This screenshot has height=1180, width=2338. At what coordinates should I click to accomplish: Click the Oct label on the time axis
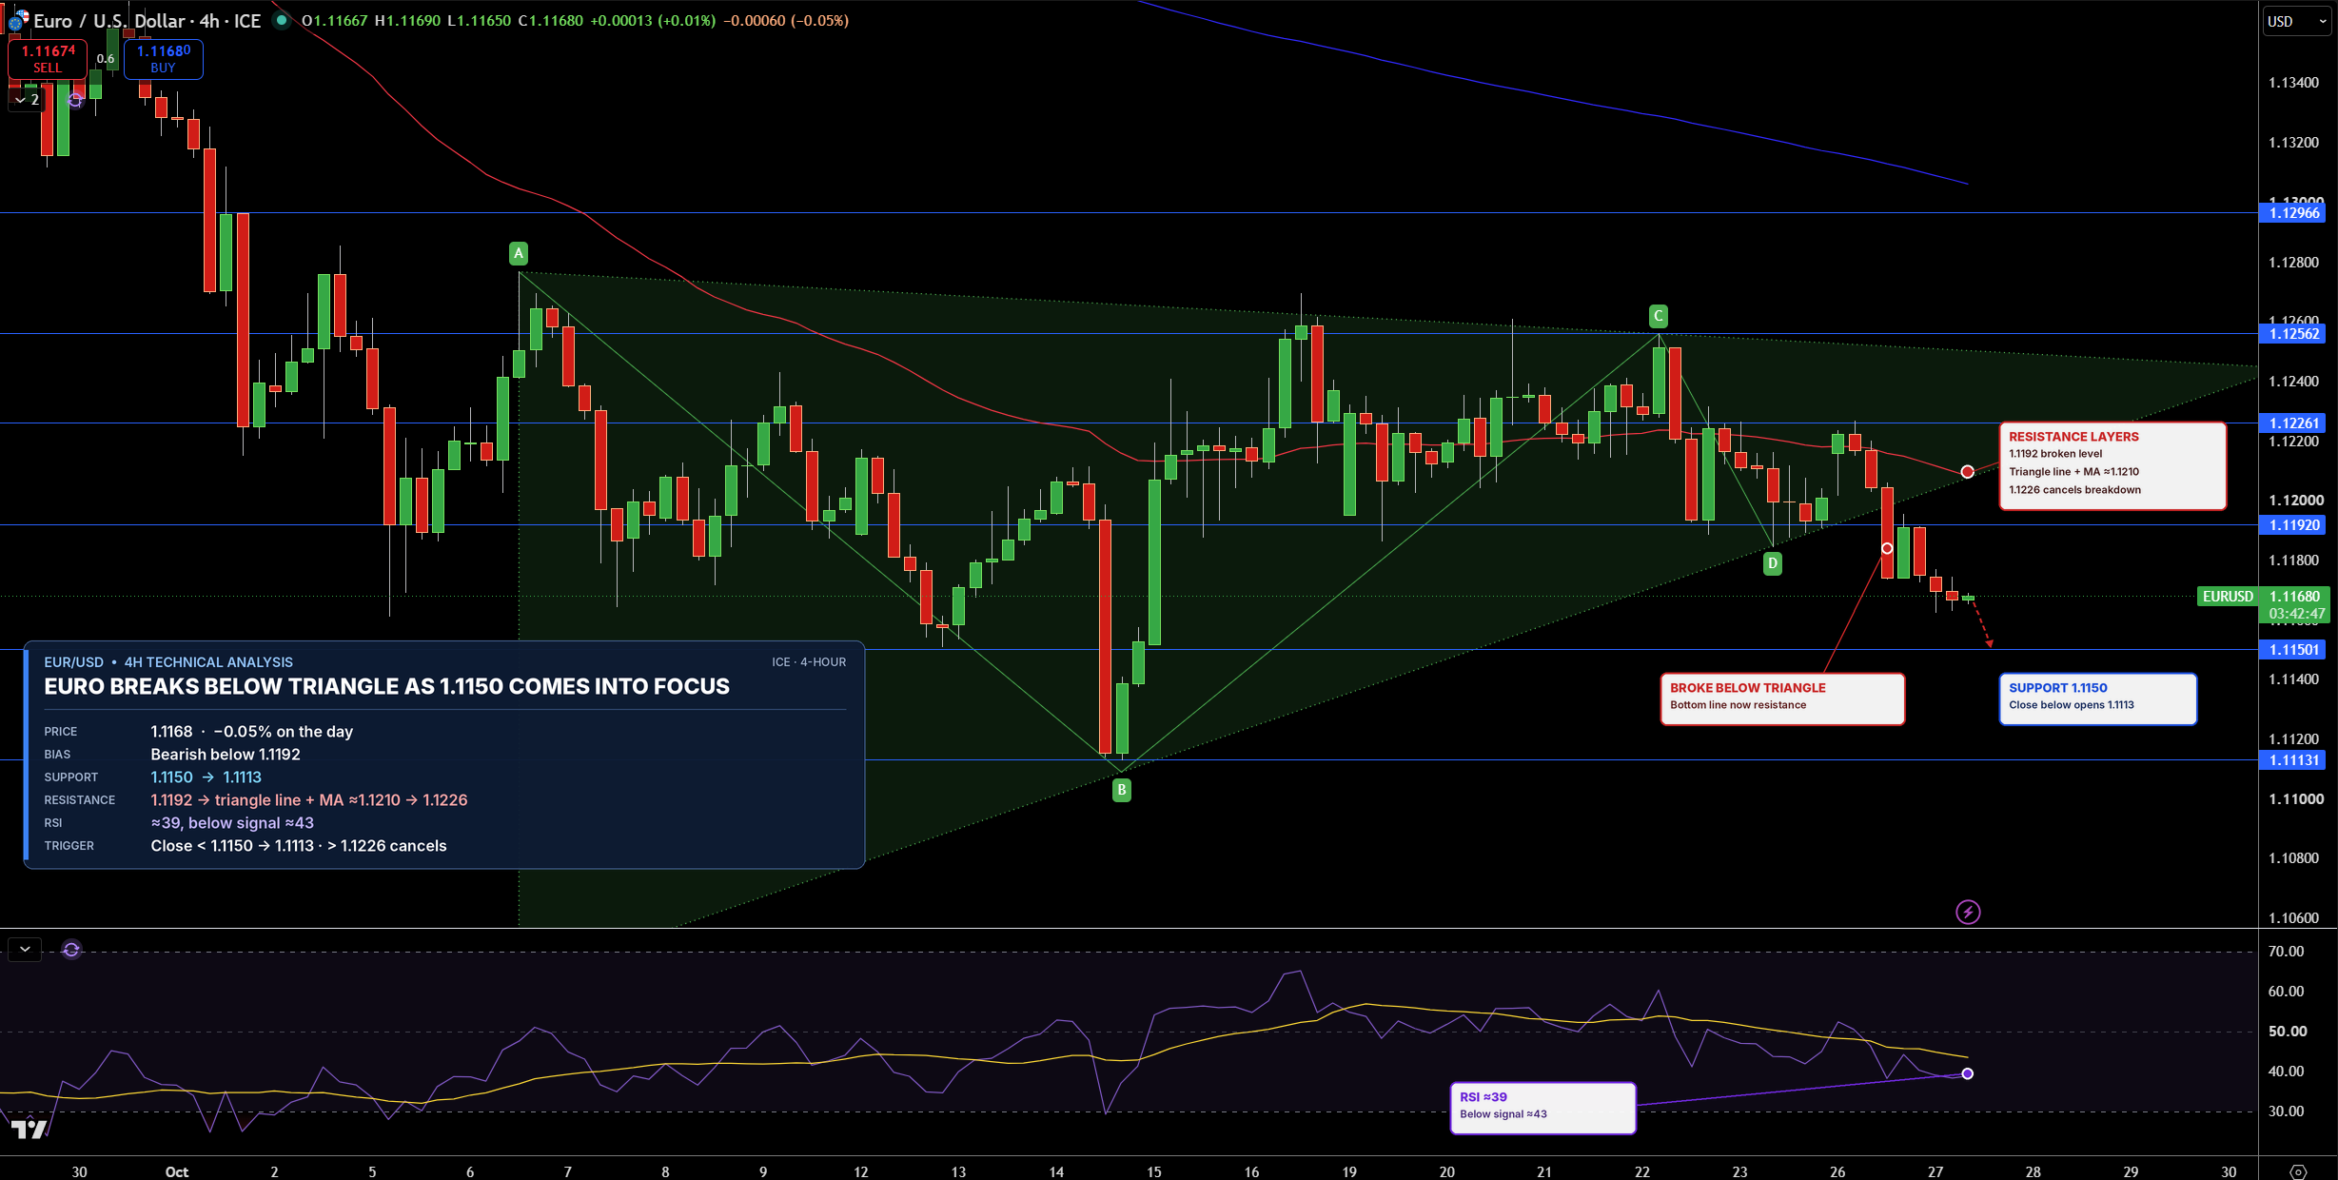[x=177, y=1171]
